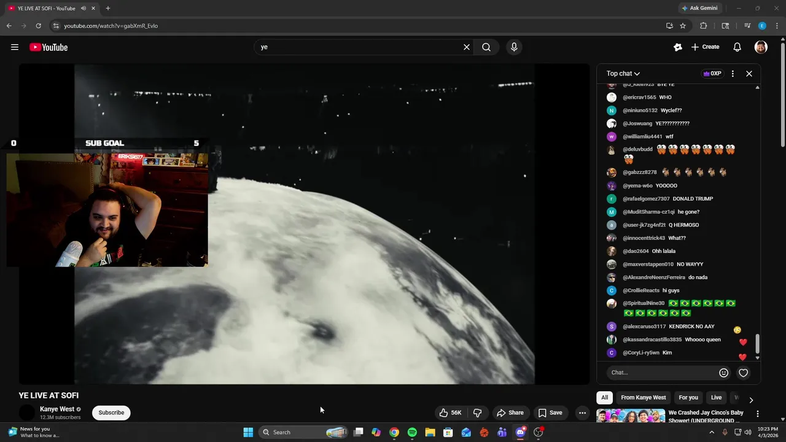Screen dimensions: 786x442
Task: Open more actions ellipsis under video
Action: coord(582,413)
